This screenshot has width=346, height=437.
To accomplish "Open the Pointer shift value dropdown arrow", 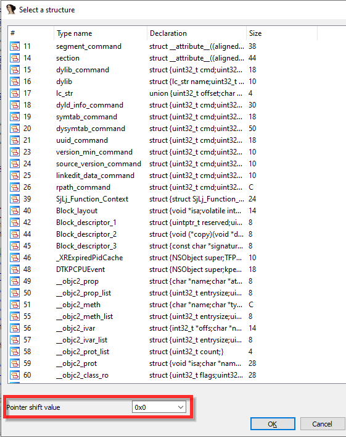I will [181, 407].
